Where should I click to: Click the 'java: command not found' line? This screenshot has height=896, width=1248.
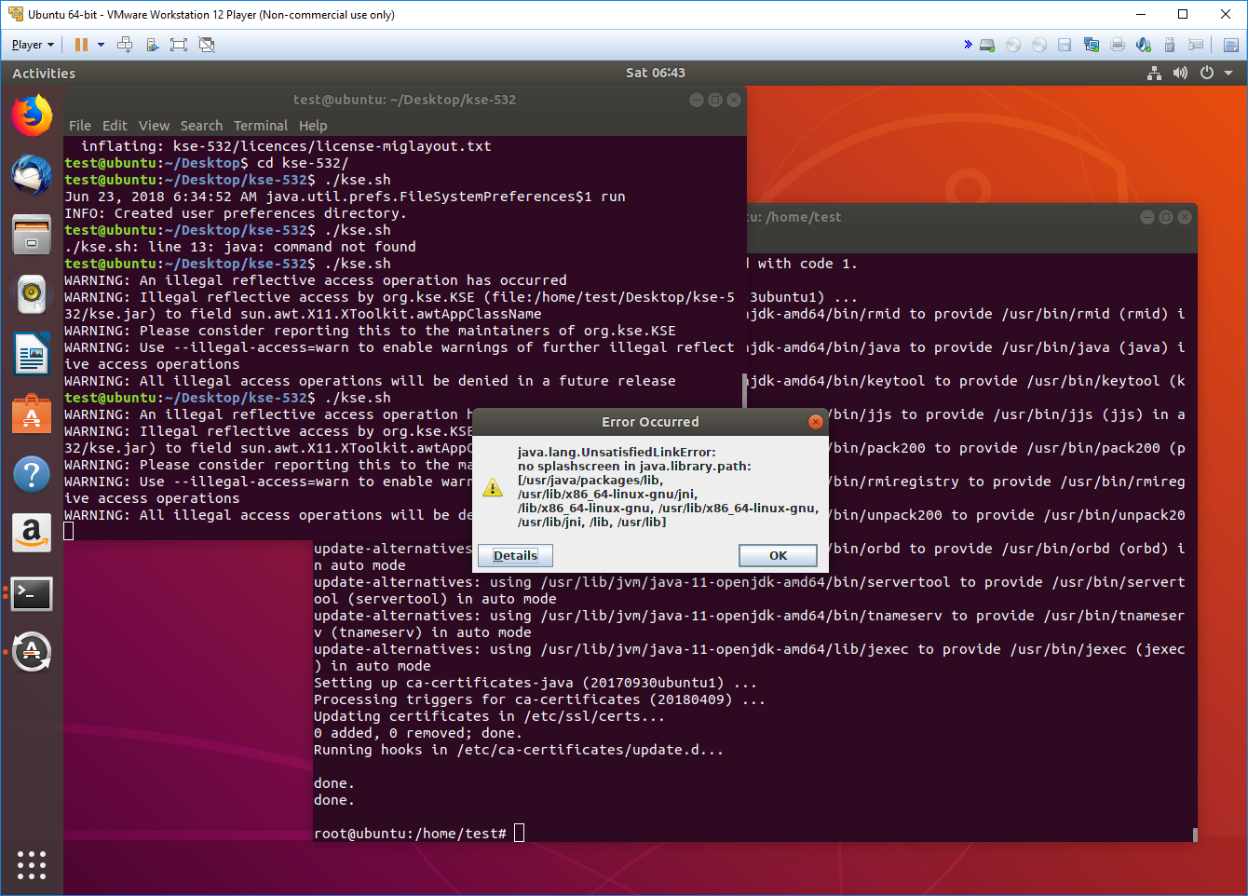coord(240,247)
